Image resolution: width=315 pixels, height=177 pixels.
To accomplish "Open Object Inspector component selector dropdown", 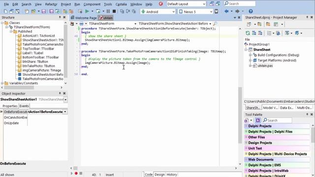I will [x=65, y=99].
